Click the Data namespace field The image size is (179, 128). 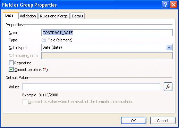[107, 56]
